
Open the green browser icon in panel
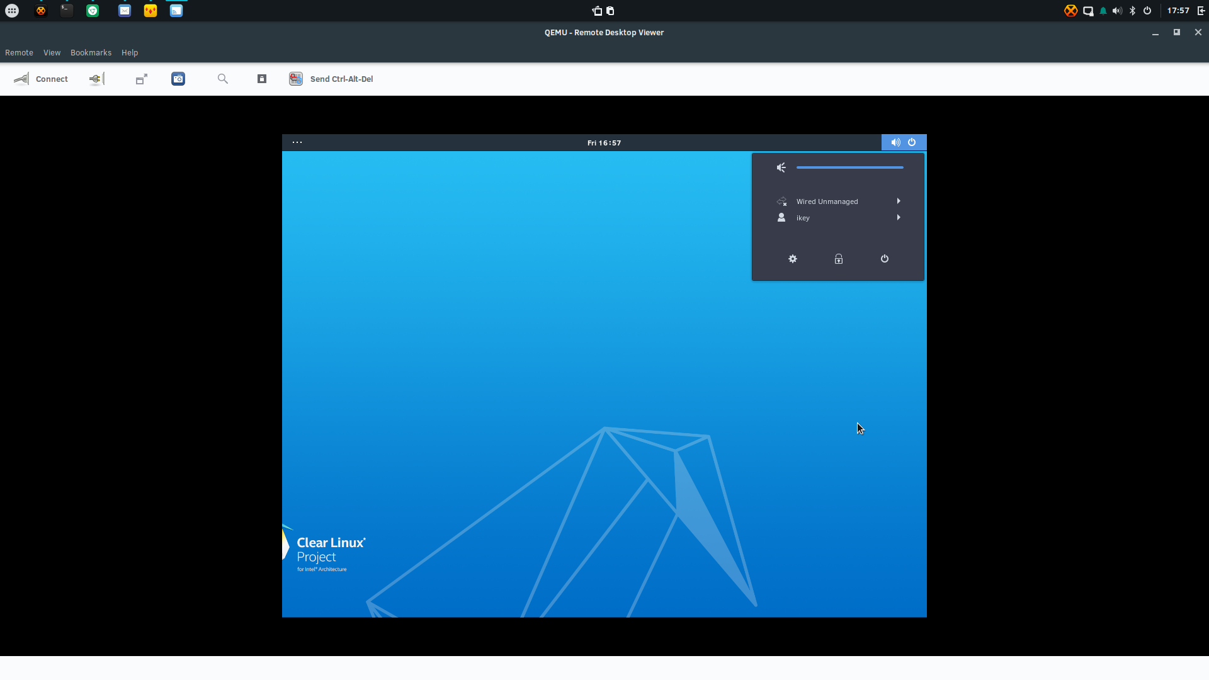(x=93, y=11)
